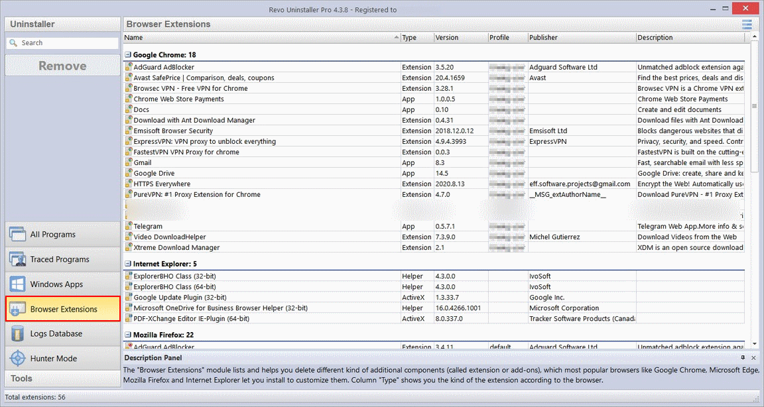Click the search magnifier icon
The height and width of the screenshot is (407, 764).
point(14,43)
